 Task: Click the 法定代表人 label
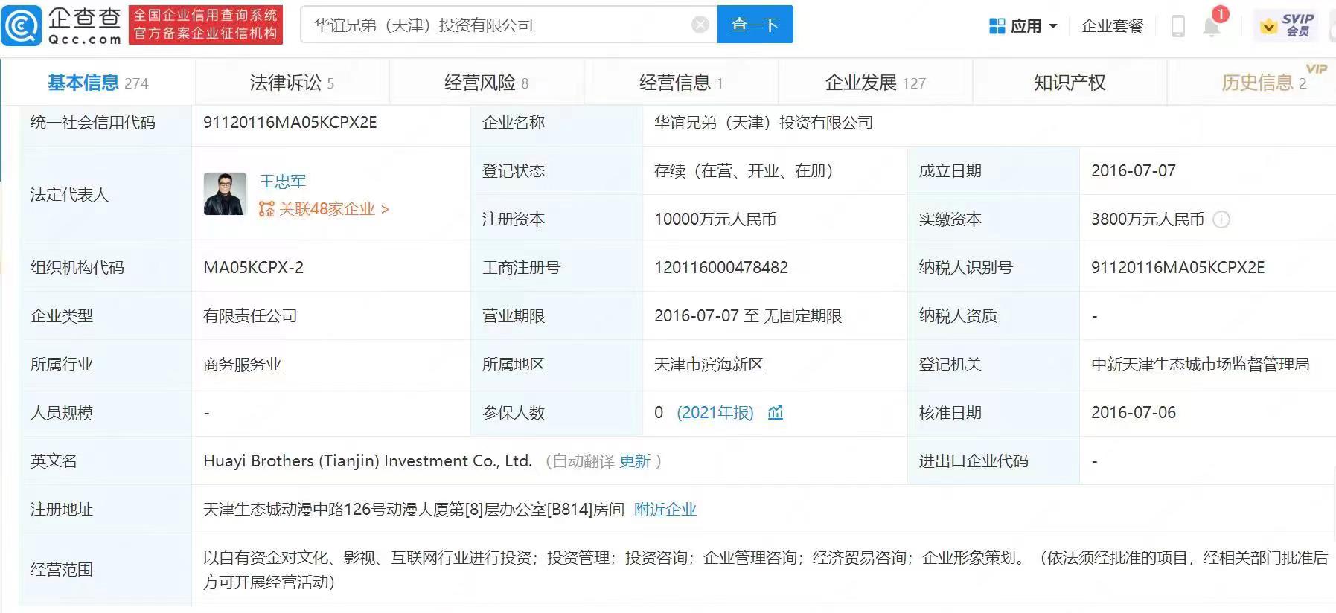69,195
